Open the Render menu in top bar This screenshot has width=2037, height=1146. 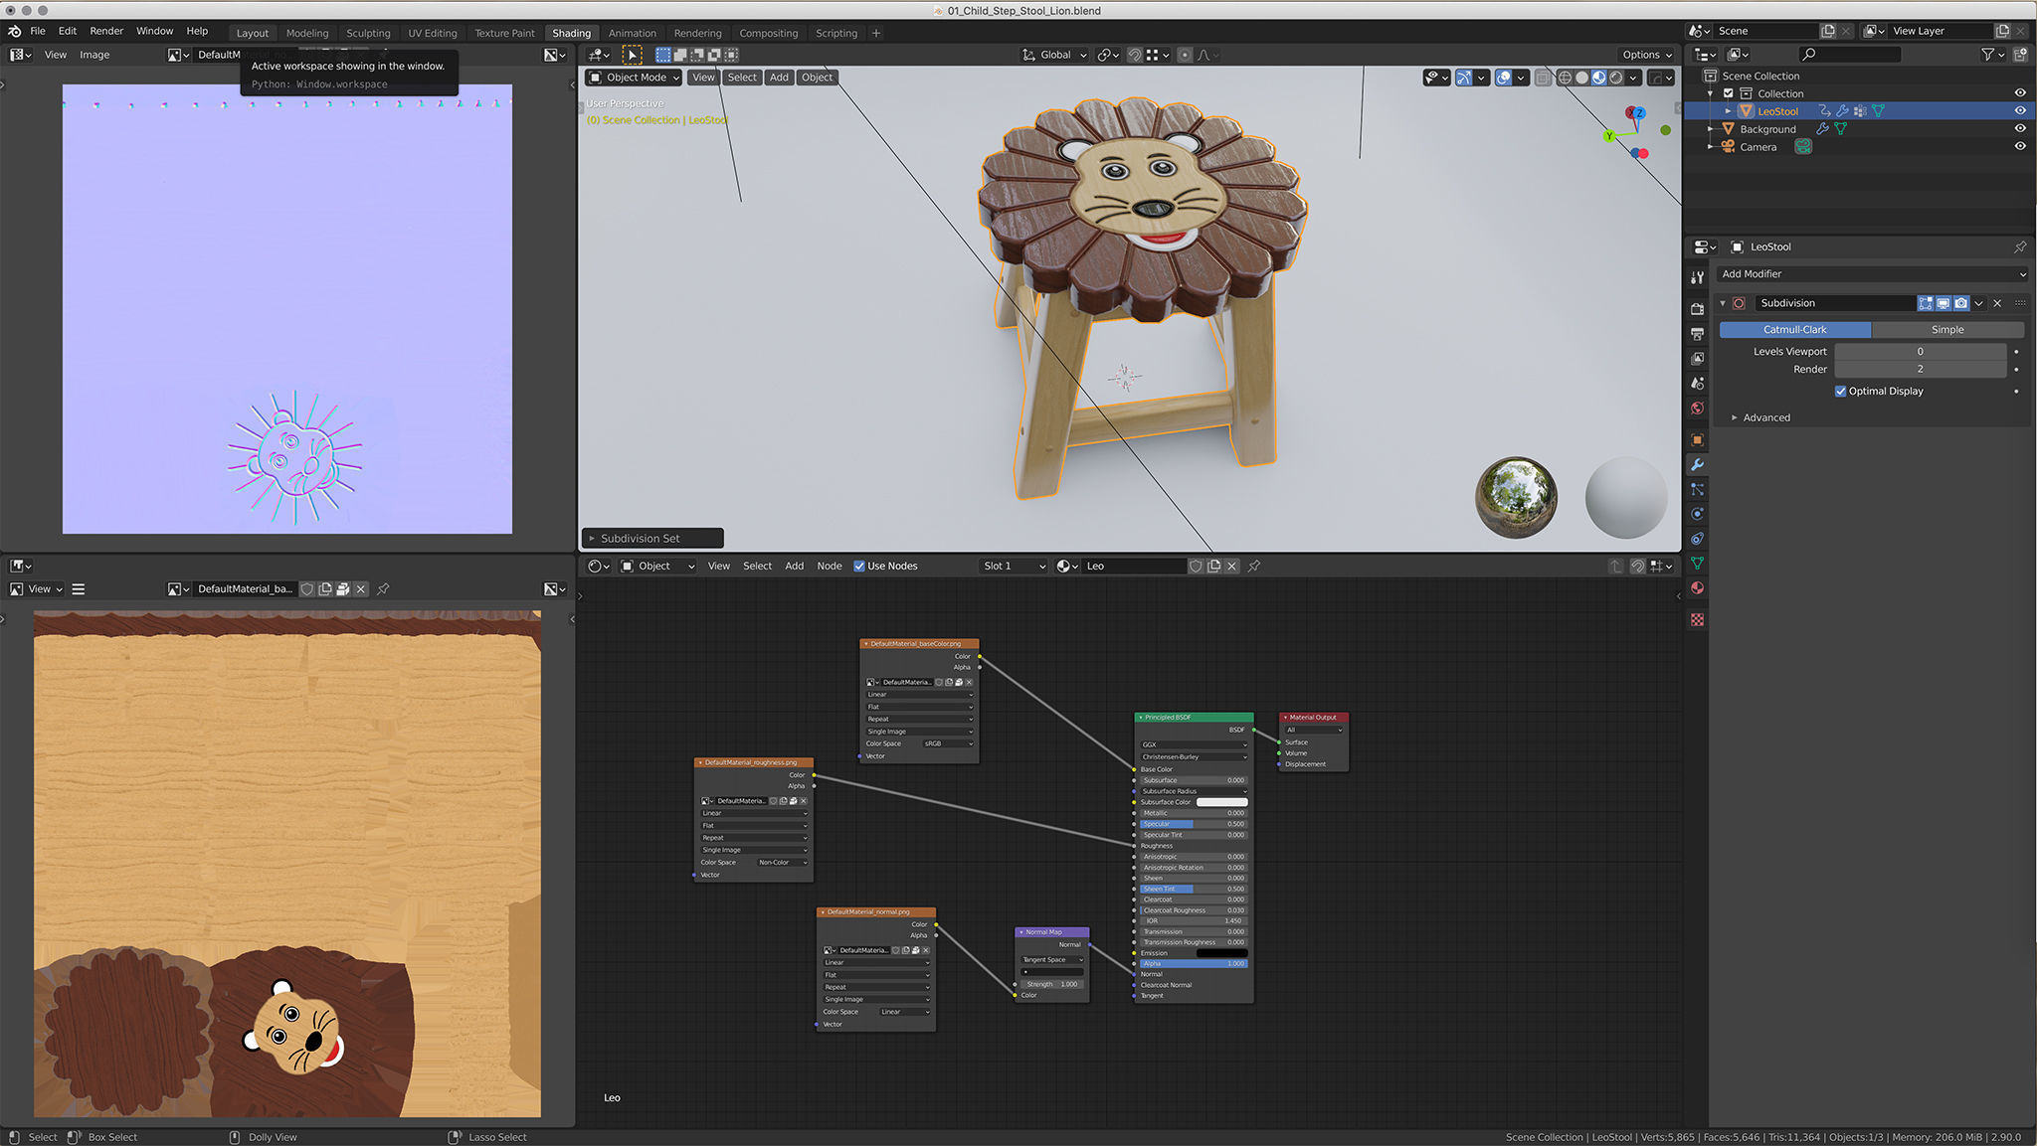(106, 31)
